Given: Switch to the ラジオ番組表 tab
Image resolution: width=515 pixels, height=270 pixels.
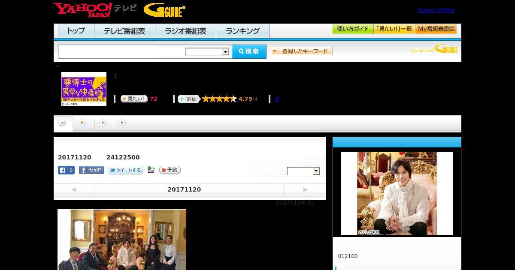Looking at the screenshot, I should (186, 31).
